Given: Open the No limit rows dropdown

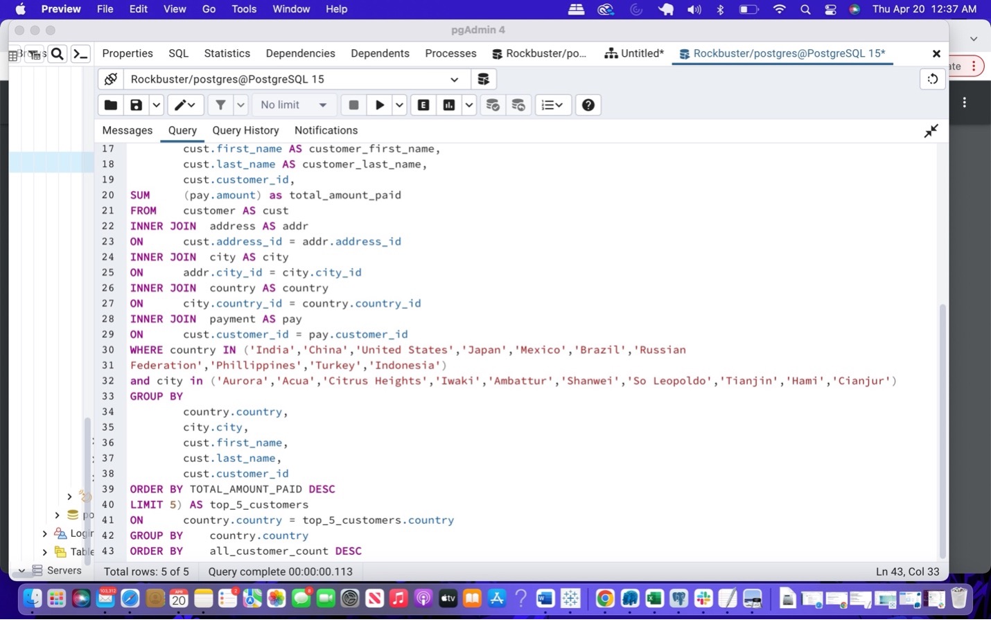Looking at the screenshot, I should pyautogui.click(x=294, y=105).
